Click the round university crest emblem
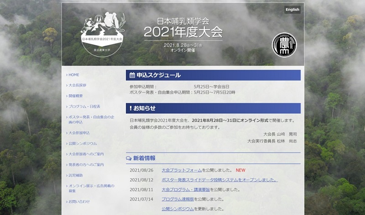This screenshot has width=365, height=215. point(284,45)
